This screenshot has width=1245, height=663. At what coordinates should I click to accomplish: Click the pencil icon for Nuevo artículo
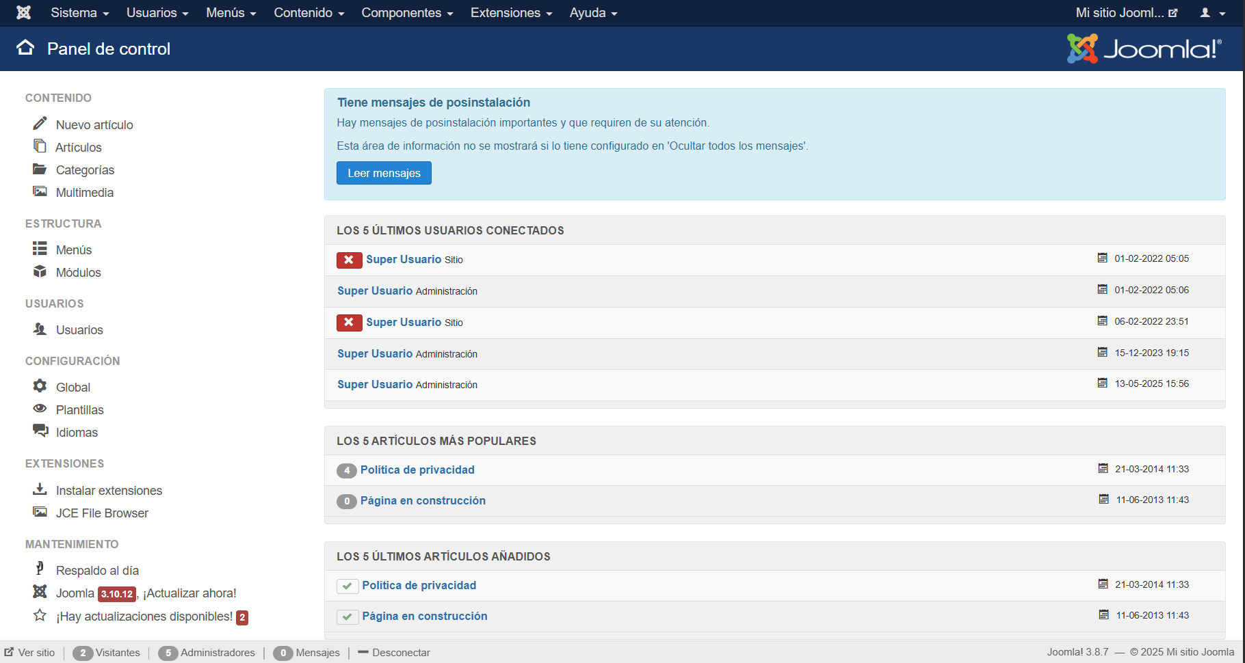[x=40, y=123]
